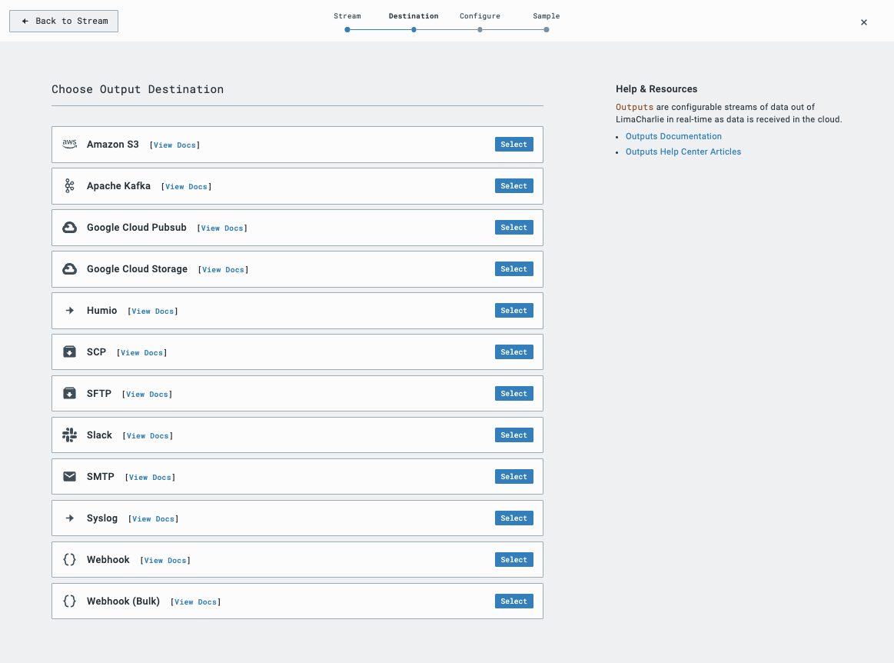
Task: Open Outputs Help Center Articles link
Action: click(683, 152)
